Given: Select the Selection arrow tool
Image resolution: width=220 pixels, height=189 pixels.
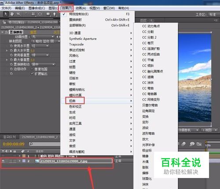Looking at the screenshot, I should click(x=6, y=14).
